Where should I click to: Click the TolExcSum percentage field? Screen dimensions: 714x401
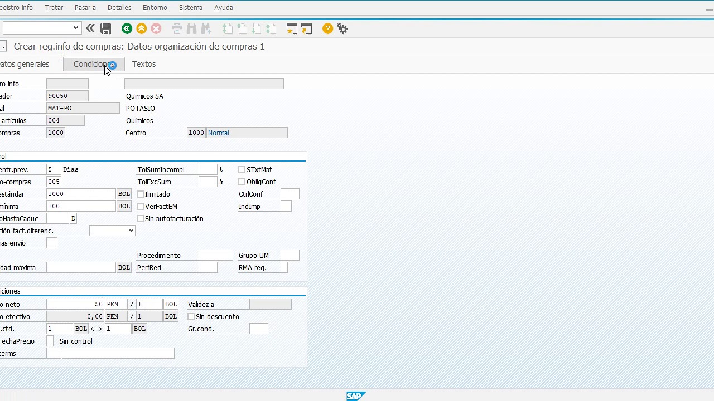[208, 182]
